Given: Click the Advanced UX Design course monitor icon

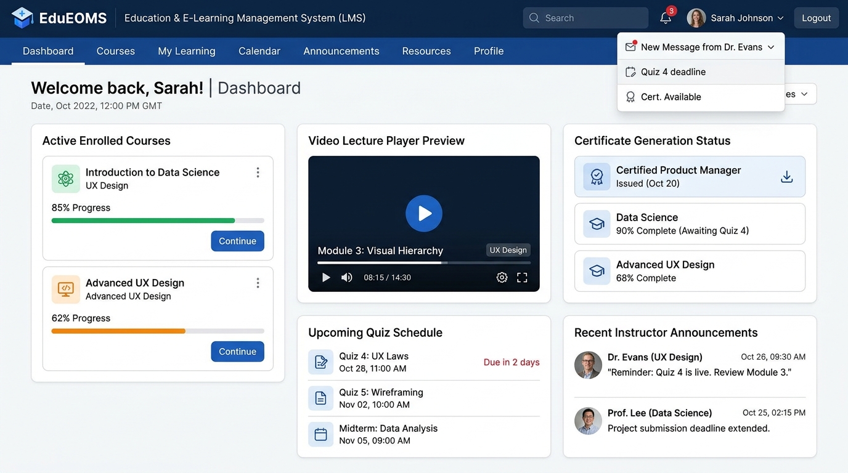Looking at the screenshot, I should point(66,289).
